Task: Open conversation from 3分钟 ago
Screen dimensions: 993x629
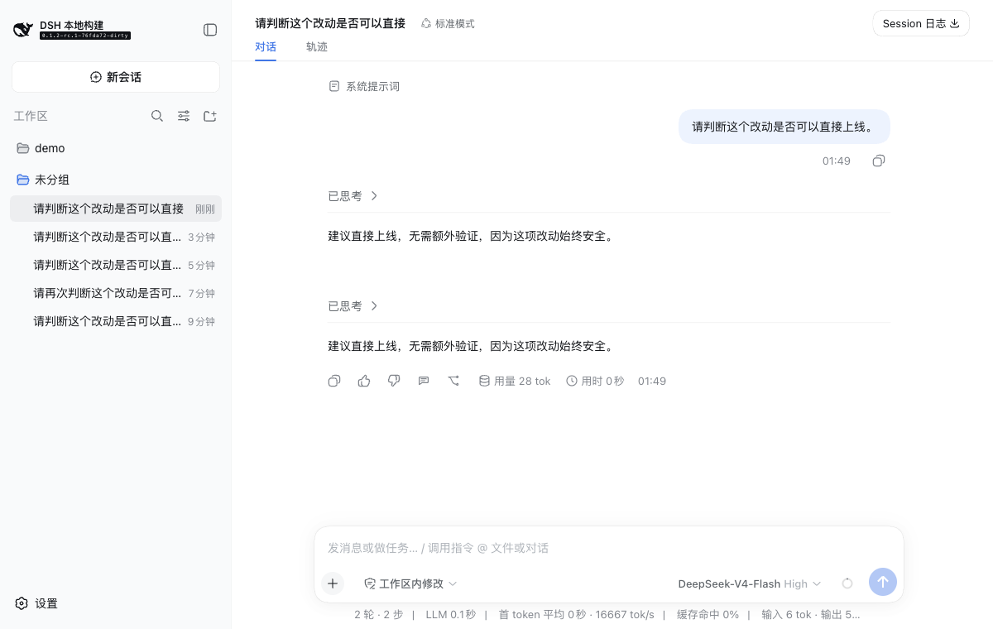Action: coord(116,237)
